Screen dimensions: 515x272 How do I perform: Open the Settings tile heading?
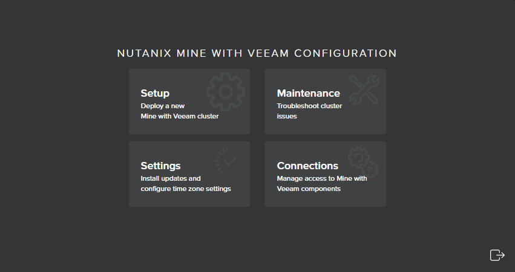(x=160, y=166)
